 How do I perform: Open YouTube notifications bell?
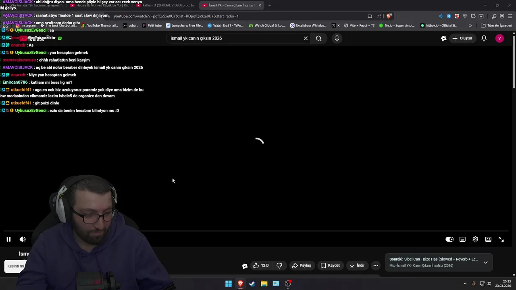pos(484,38)
